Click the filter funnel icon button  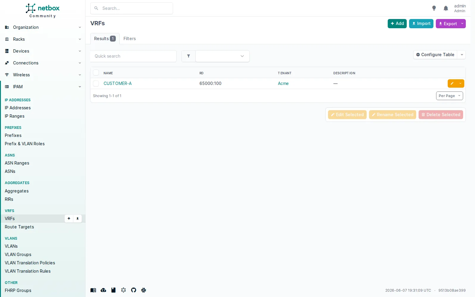pos(189,56)
